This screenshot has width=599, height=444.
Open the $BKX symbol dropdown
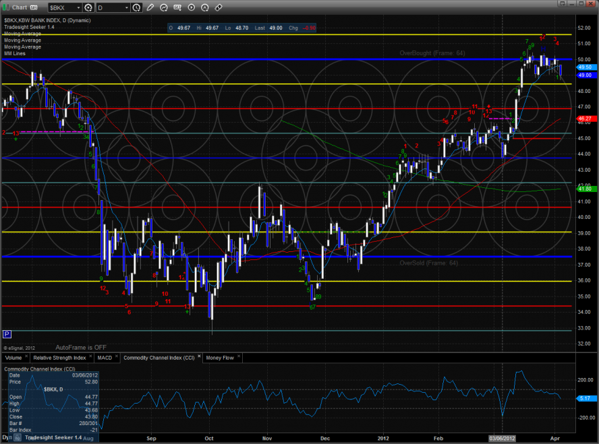(78, 8)
